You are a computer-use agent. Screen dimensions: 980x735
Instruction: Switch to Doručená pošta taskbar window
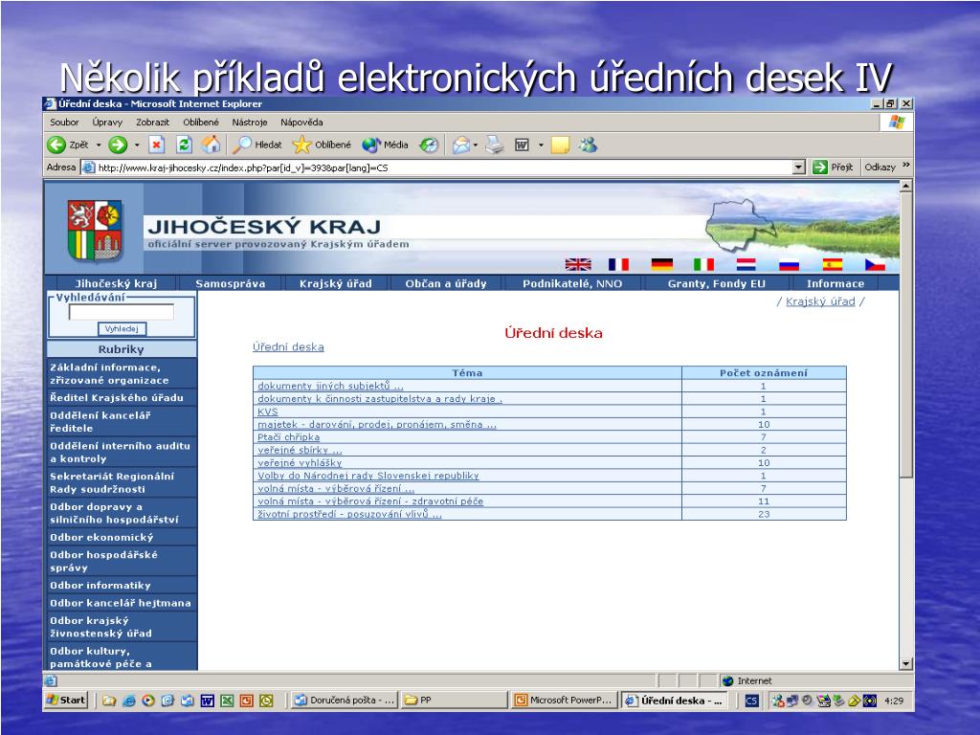[x=345, y=700]
